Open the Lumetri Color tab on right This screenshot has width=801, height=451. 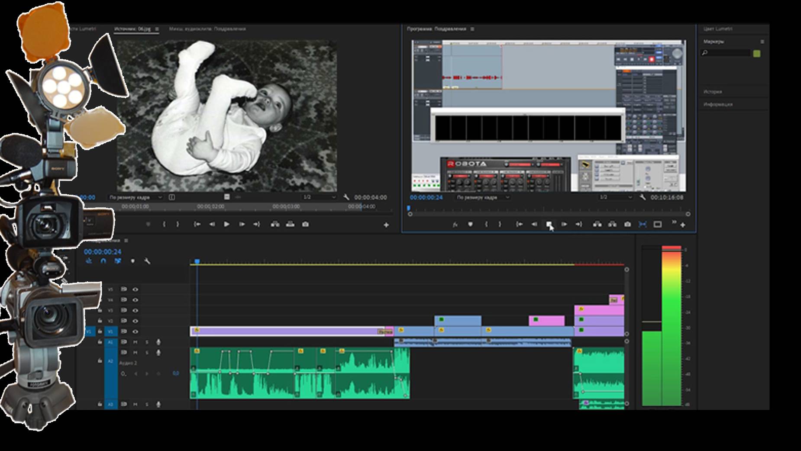click(718, 29)
